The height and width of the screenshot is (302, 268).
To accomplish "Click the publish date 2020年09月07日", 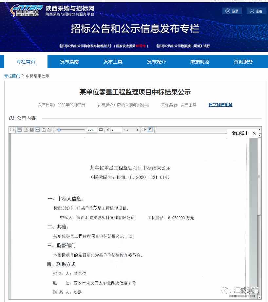I will [71, 105].
